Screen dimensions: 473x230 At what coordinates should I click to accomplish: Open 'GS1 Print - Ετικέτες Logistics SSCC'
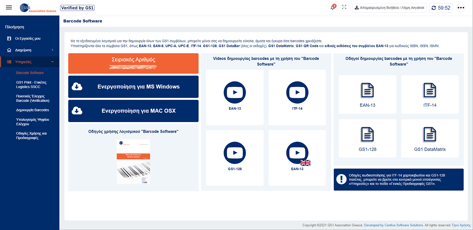click(x=32, y=84)
